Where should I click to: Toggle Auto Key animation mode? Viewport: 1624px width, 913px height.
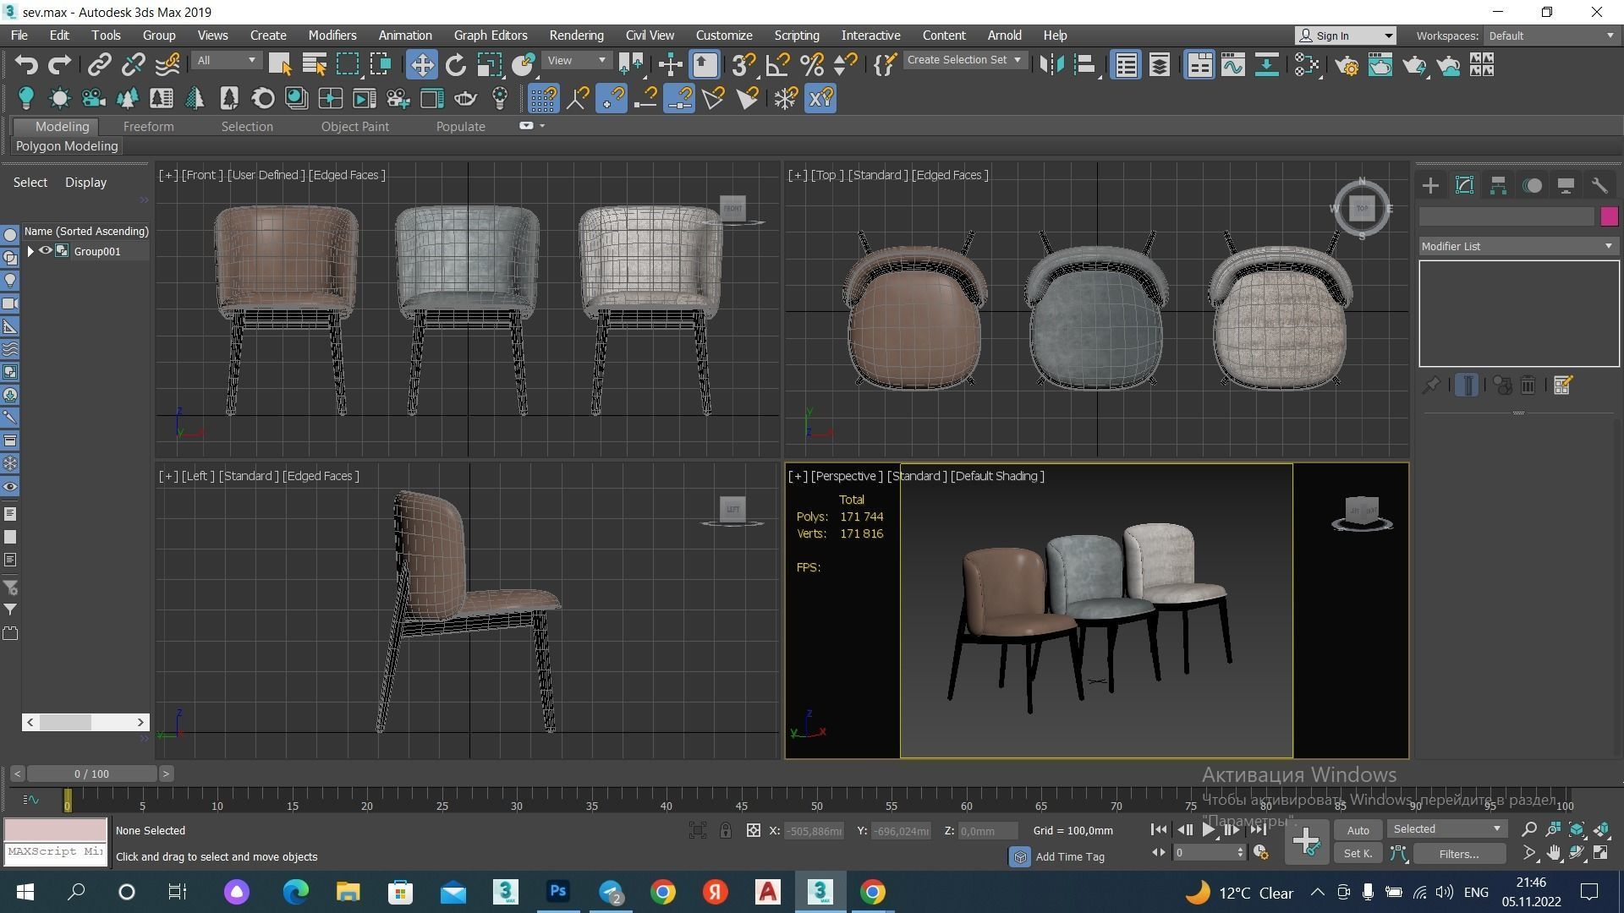tap(1358, 830)
